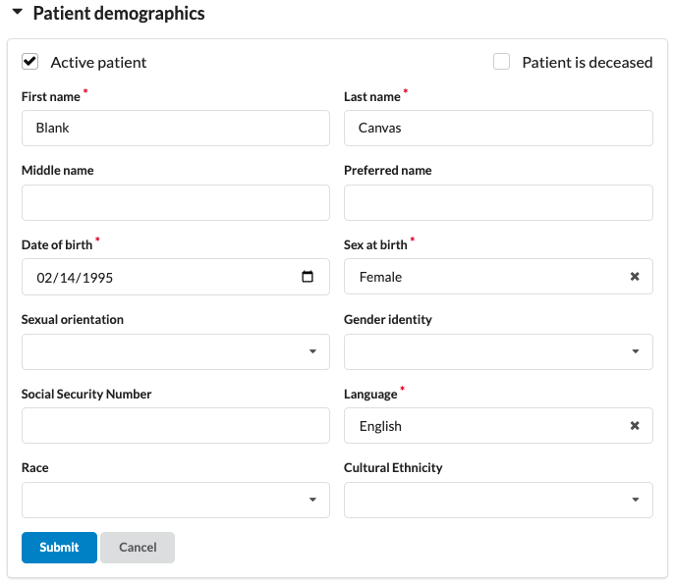Expand the Cultural Ethnicity dropdown arrow
The height and width of the screenshot is (584, 675).
pyautogui.click(x=635, y=500)
